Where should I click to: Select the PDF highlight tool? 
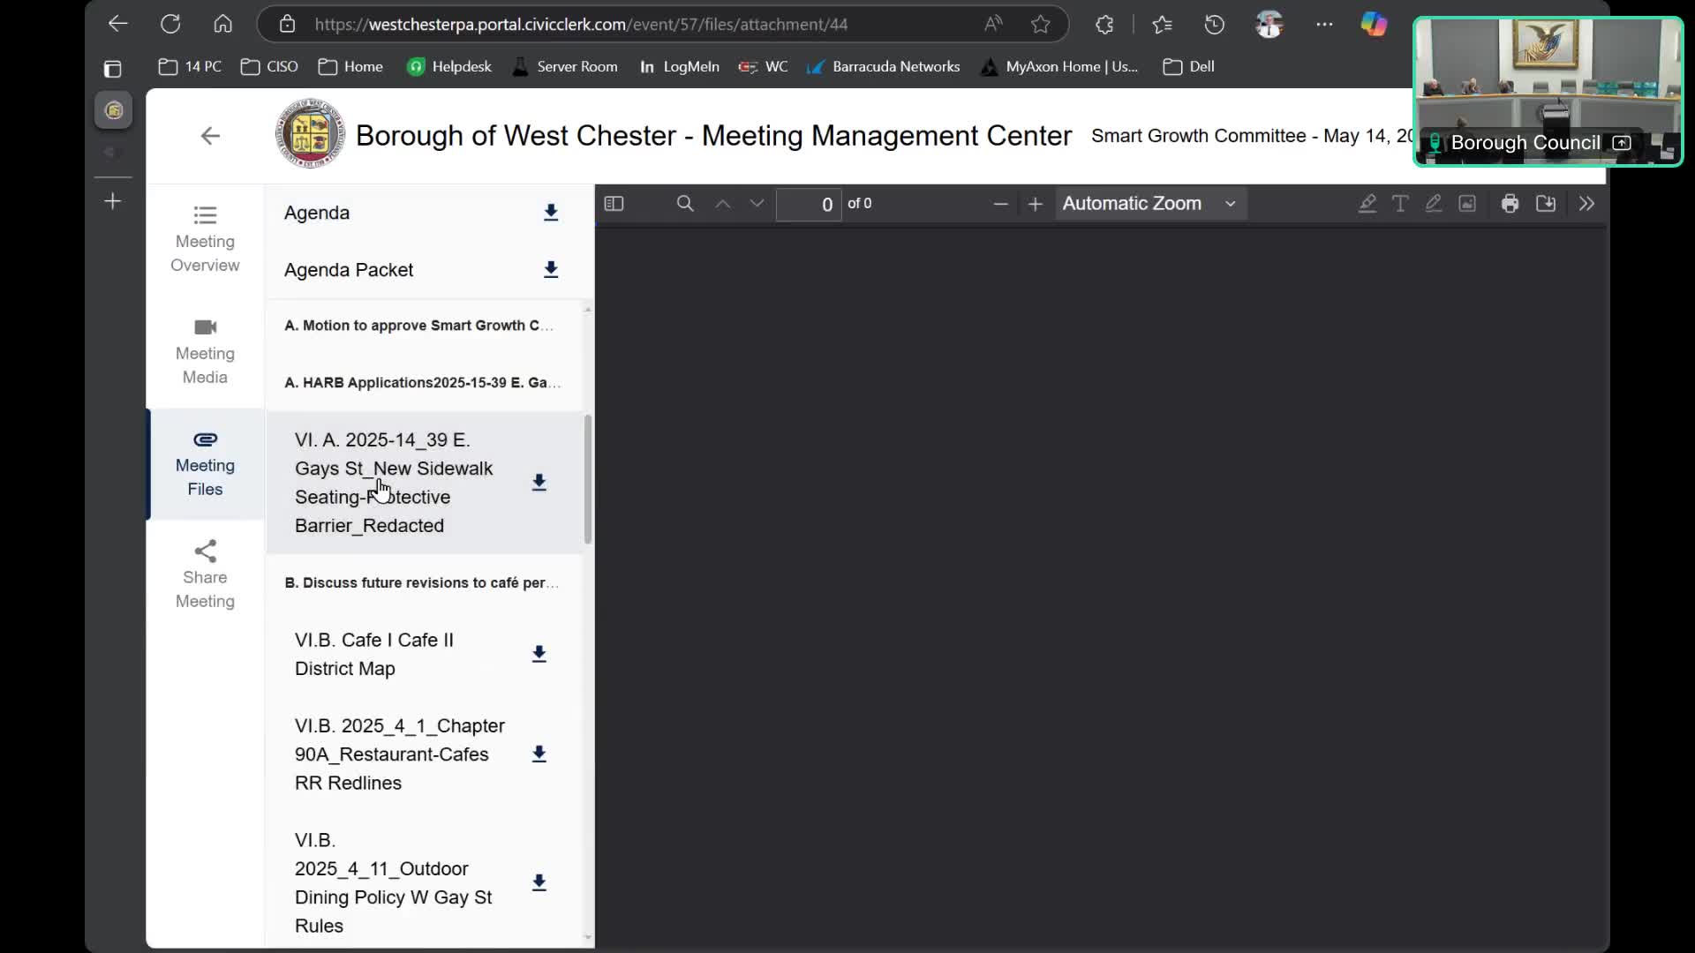(x=1367, y=204)
